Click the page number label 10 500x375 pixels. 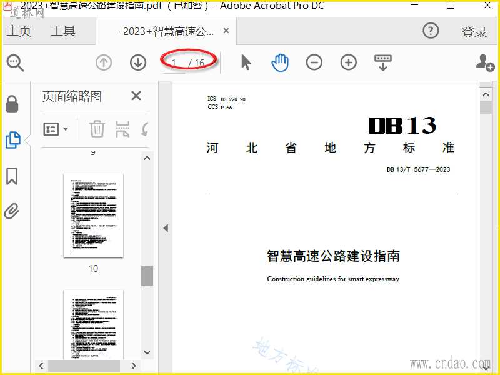coord(93,269)
